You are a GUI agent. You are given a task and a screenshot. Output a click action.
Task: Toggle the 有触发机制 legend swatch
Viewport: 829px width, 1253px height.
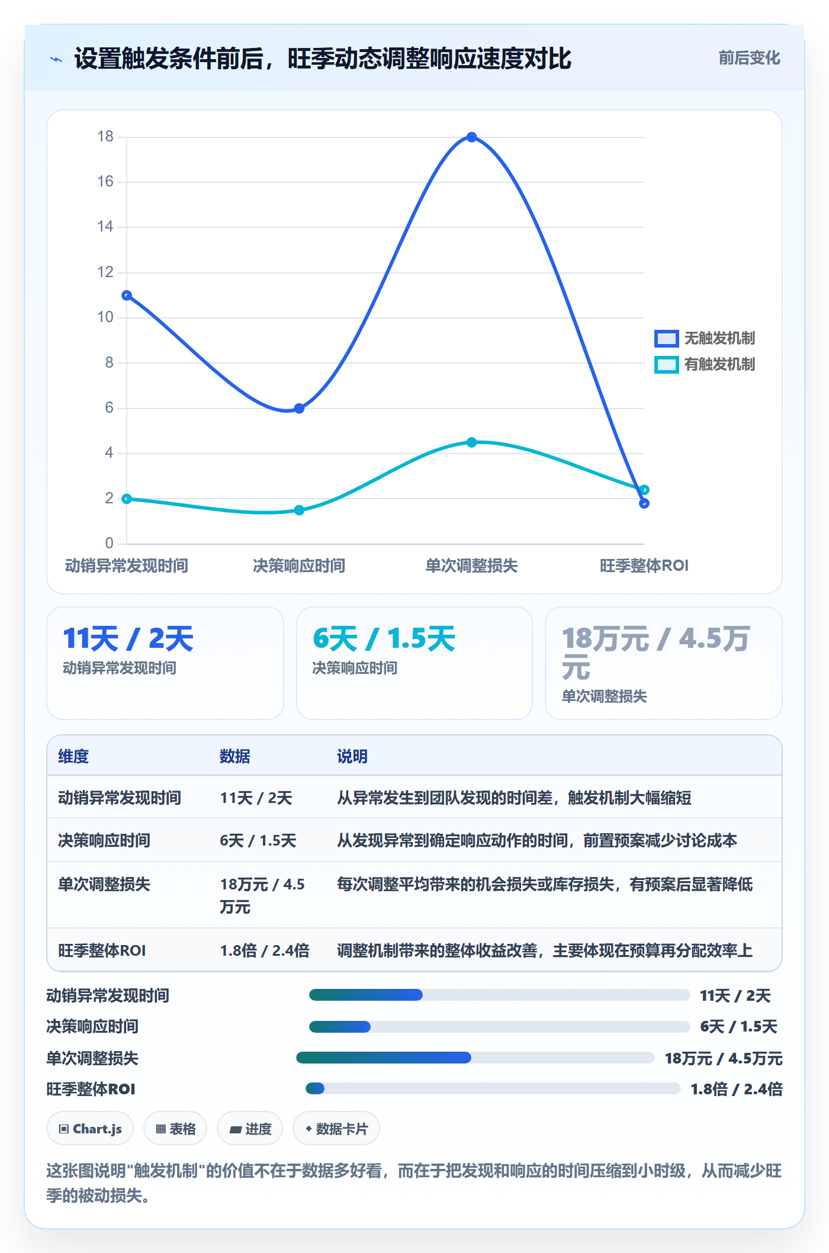pyautogui.click(x=666, y=364)
